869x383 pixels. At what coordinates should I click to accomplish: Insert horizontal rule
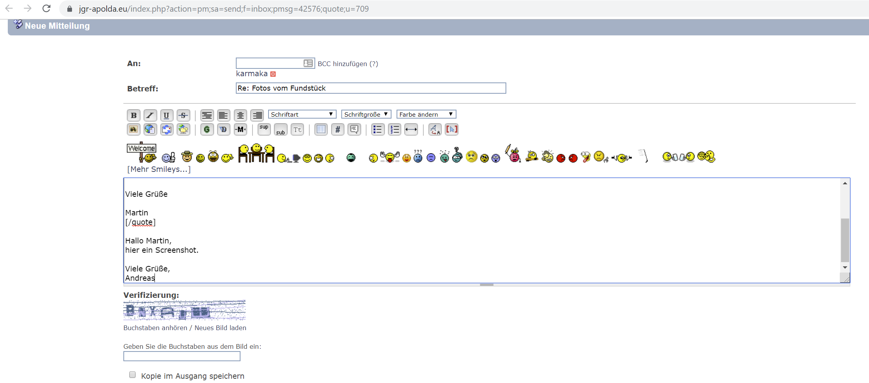(x=411, y=129)
